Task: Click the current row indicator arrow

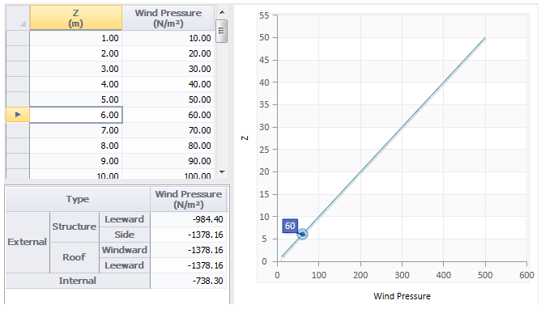Action: click(18, 115)
